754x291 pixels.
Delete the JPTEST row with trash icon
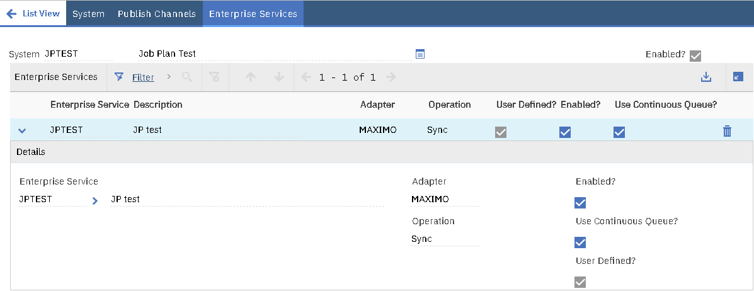click(727, 131)
